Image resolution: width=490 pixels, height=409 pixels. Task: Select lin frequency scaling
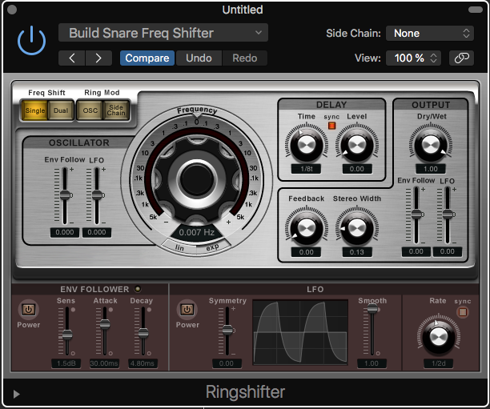[179, 248]
